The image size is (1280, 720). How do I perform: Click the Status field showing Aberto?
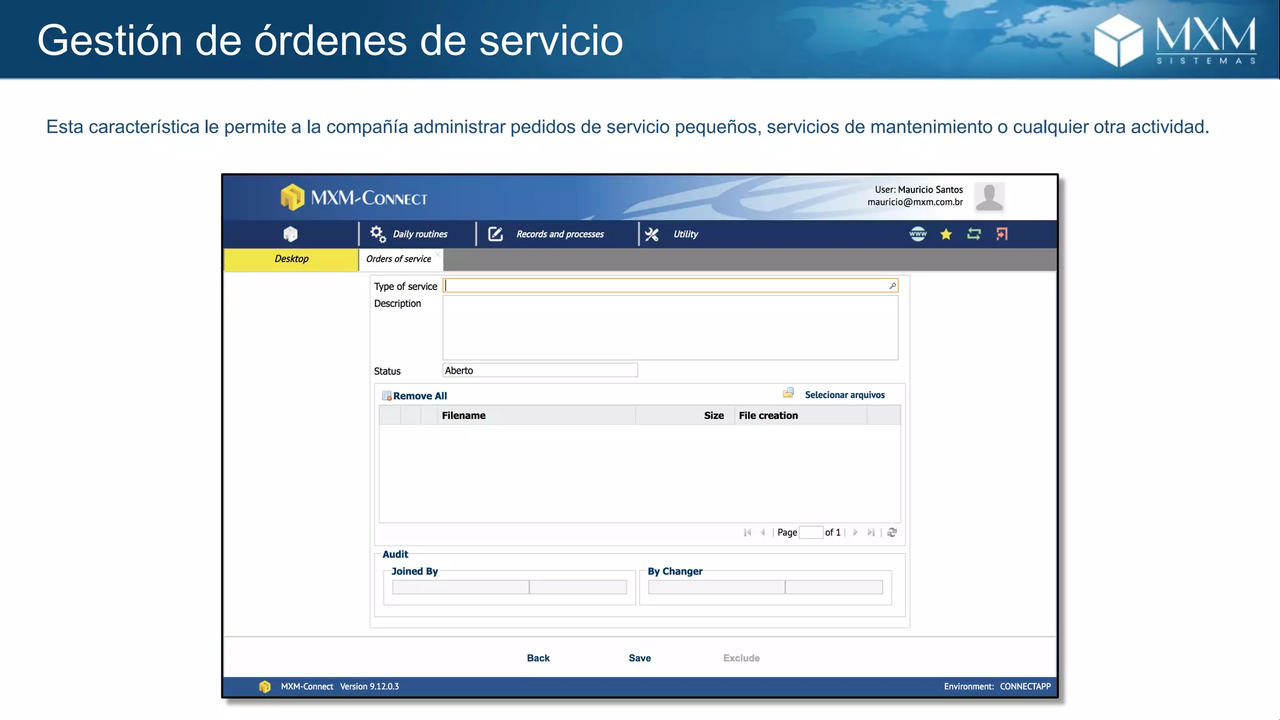tap(540, 370)
